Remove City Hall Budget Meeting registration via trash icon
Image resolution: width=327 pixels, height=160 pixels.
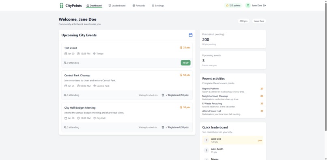pos(163,127)
